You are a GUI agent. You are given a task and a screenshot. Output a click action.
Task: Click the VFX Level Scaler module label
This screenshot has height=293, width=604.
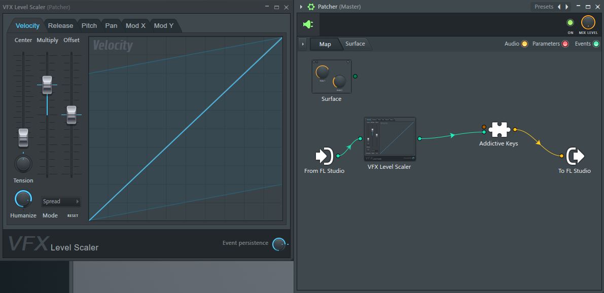[389, 167]
